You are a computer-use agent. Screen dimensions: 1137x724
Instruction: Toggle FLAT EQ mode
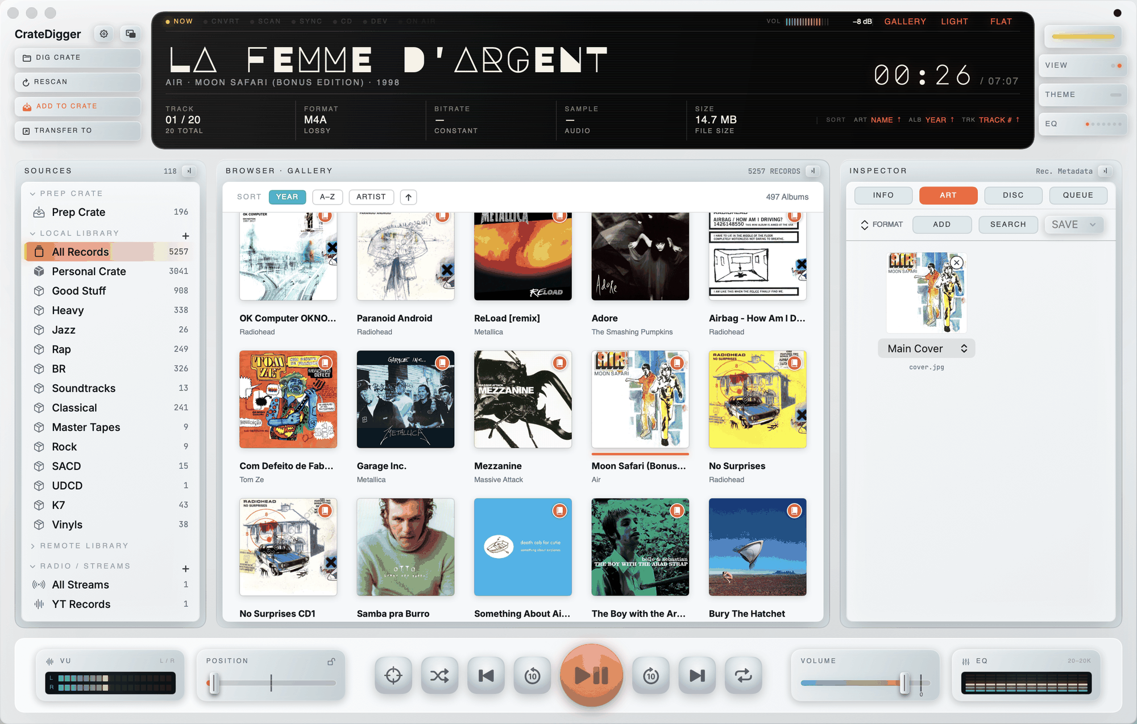tap(1001, 22)
